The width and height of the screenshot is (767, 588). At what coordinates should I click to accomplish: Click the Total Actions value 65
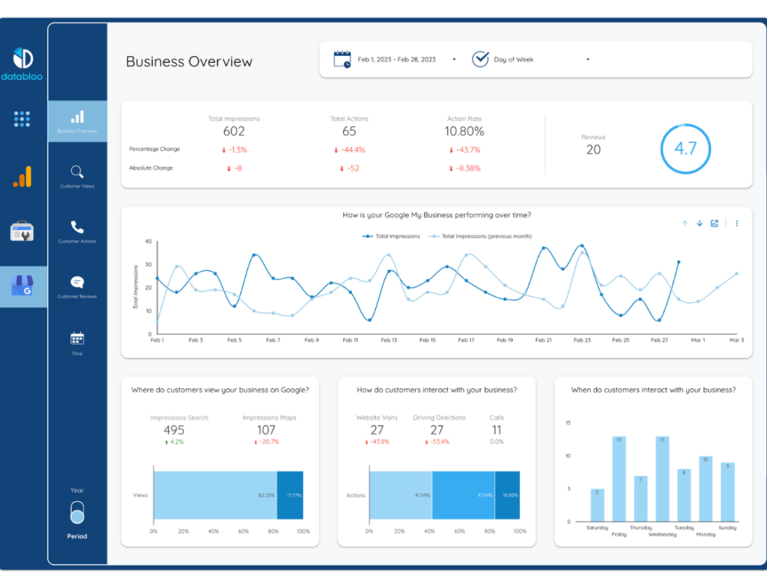pyautogui.click(x=349, y=132)
